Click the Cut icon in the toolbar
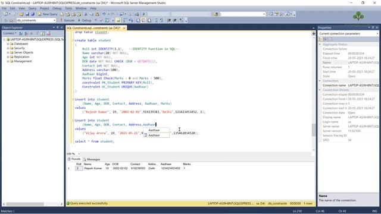 [x=86, y=14]
